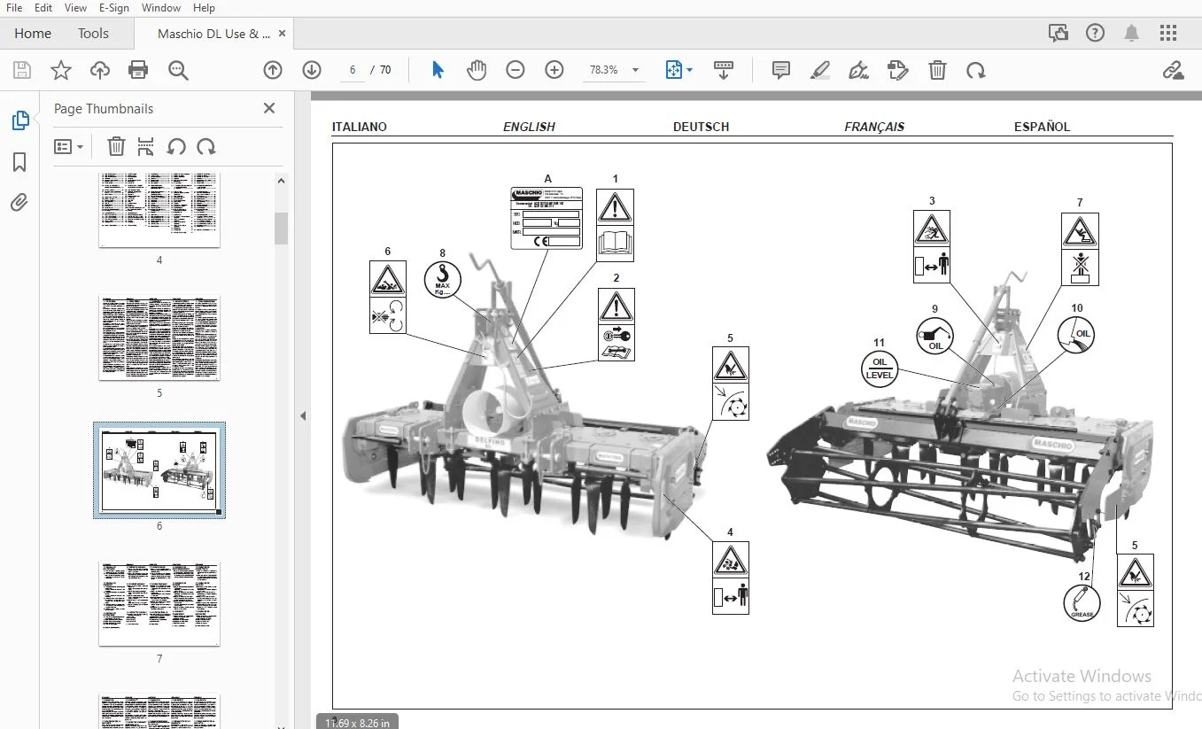Open the File menu
The height and width of the screenshot is (729, 1202).
pos(14,8)
